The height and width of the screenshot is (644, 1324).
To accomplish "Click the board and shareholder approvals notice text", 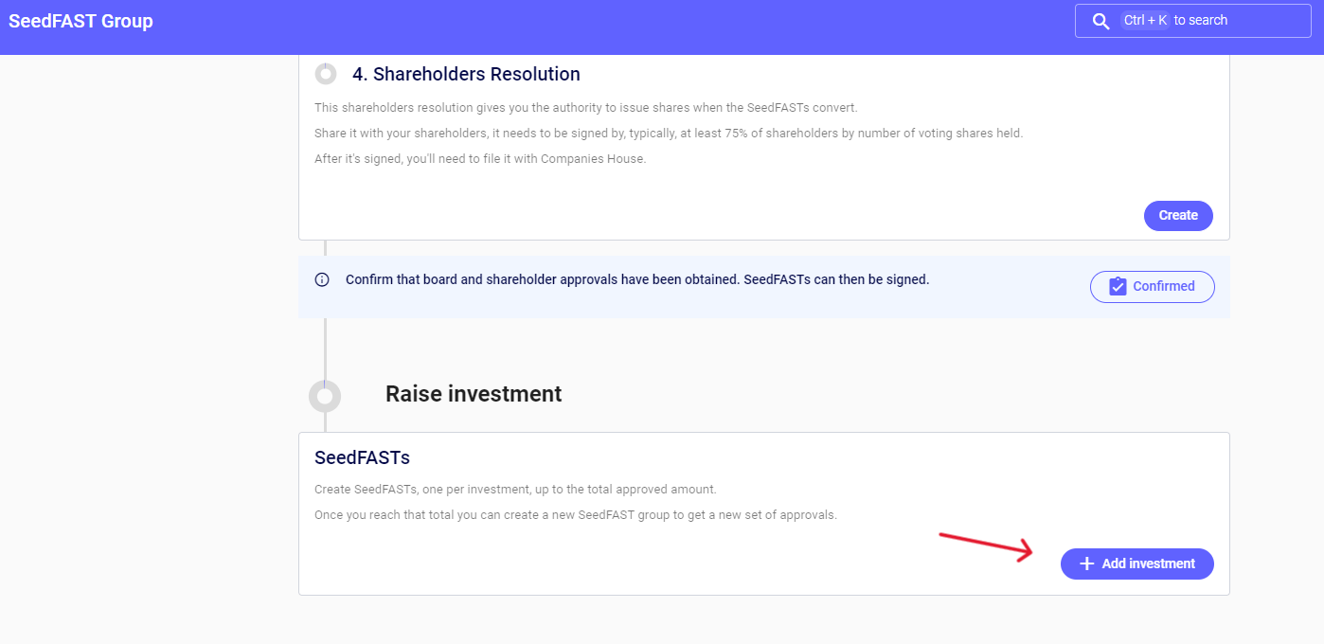I will [636, 280].
